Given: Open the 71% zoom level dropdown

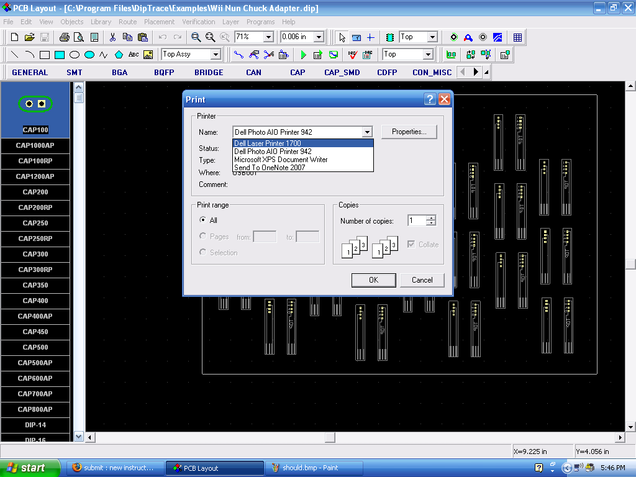Looking at the screenshot, I should coord(268,37).
